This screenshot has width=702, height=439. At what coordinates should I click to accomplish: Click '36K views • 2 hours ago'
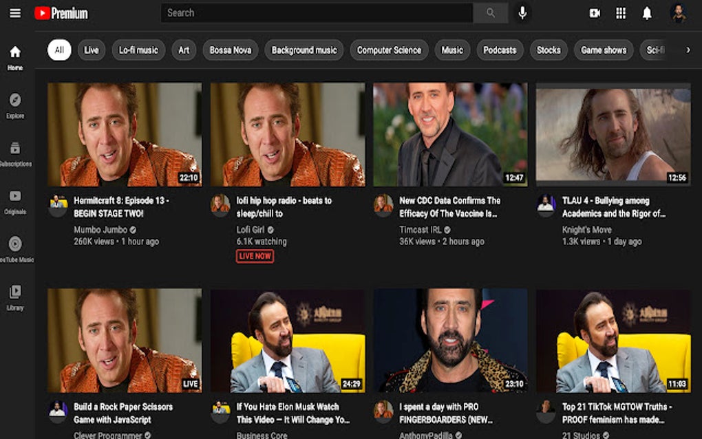click(x=441, y=242)
